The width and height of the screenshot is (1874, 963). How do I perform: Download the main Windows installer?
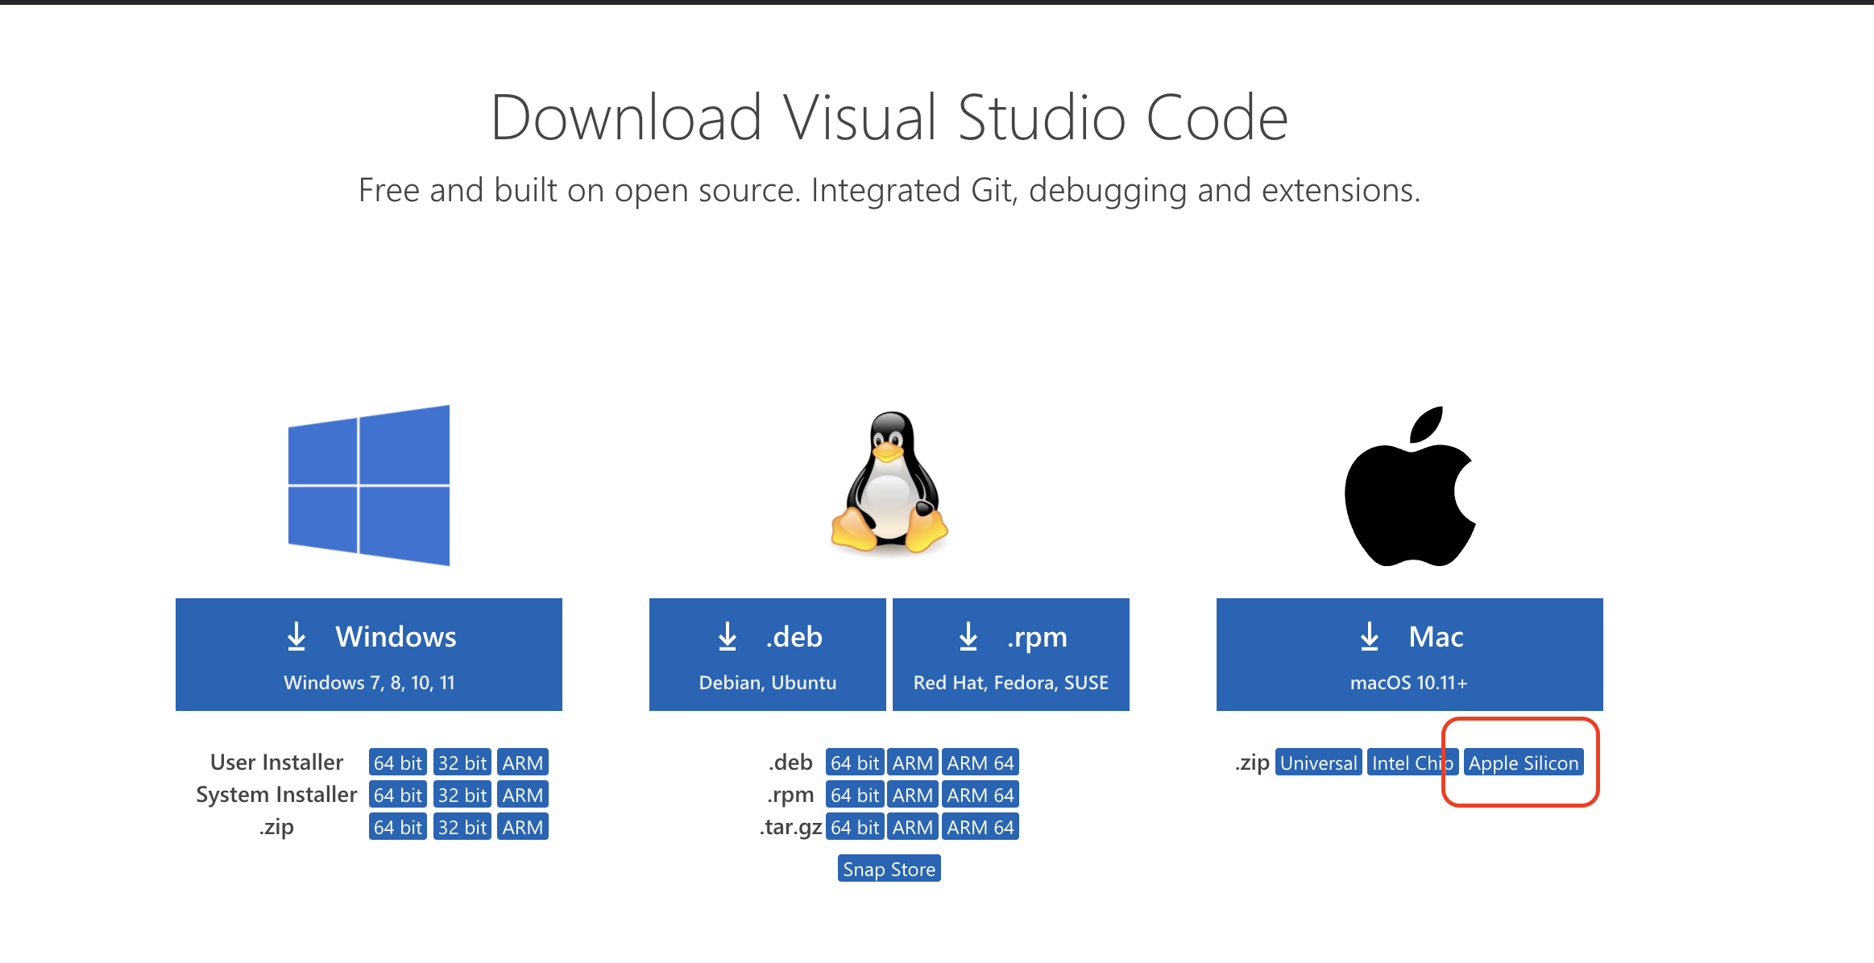pos(369,655)
